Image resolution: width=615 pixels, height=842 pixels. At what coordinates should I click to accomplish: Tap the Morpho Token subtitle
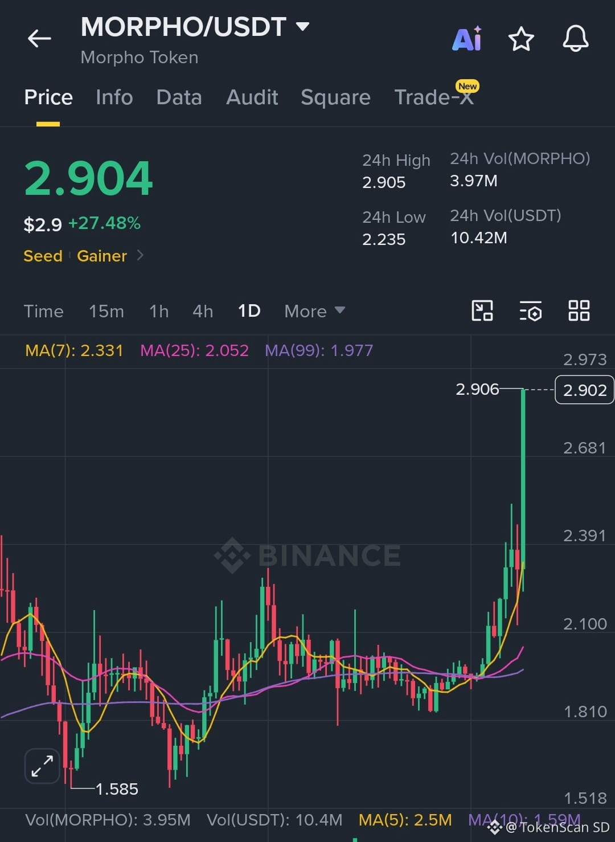click(x=140, y=58)
